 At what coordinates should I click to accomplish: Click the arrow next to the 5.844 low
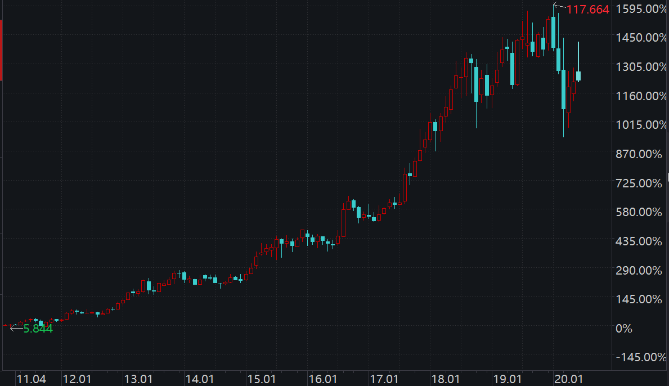[x=16, y=328]
